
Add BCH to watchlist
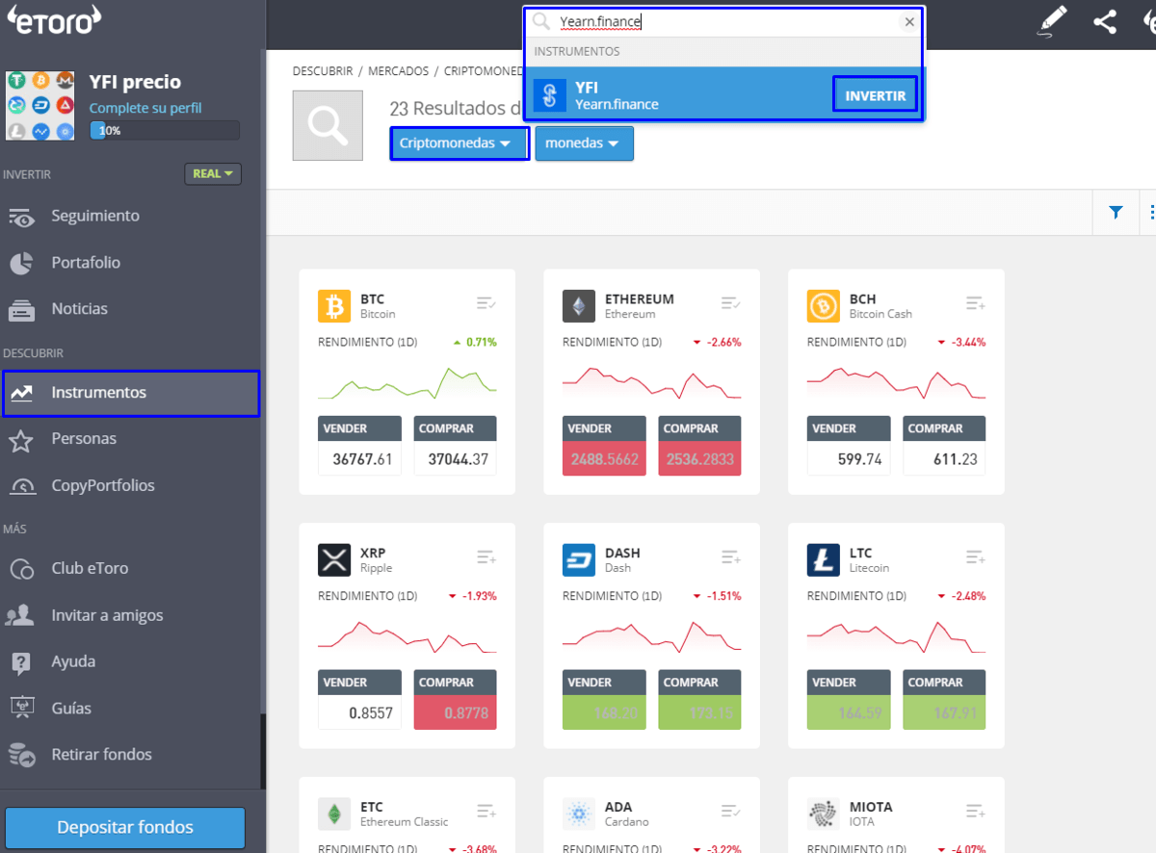[x=976, y=303]
